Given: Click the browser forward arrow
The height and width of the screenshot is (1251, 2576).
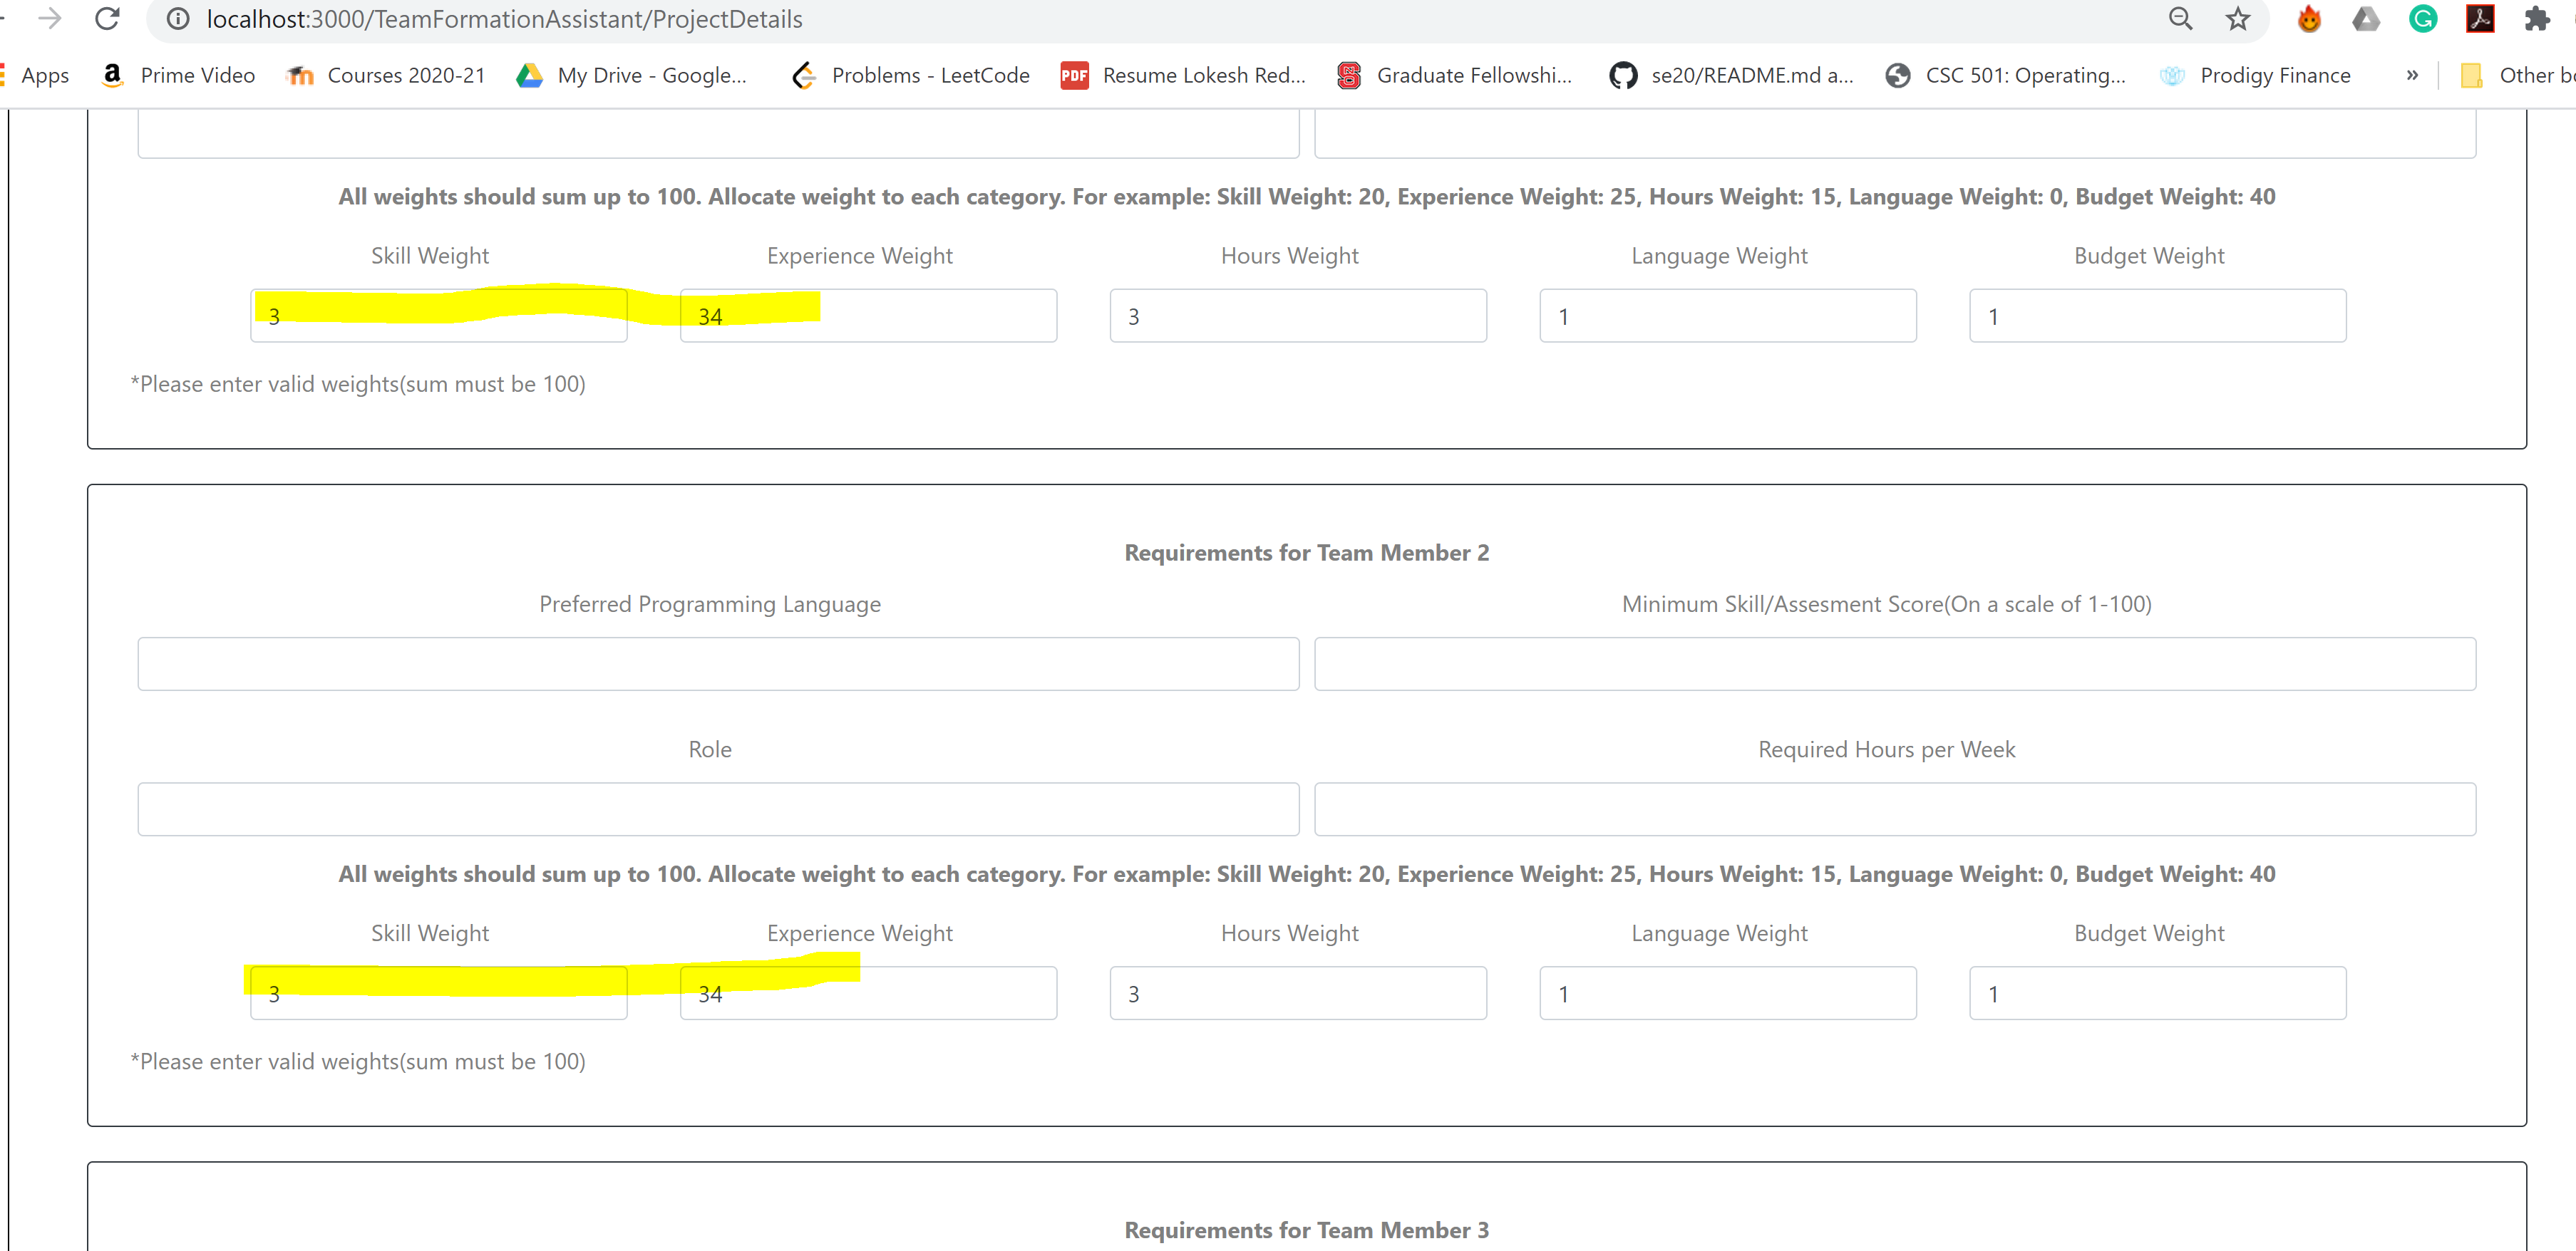Looking at the screenshot, I should (49, 19).
